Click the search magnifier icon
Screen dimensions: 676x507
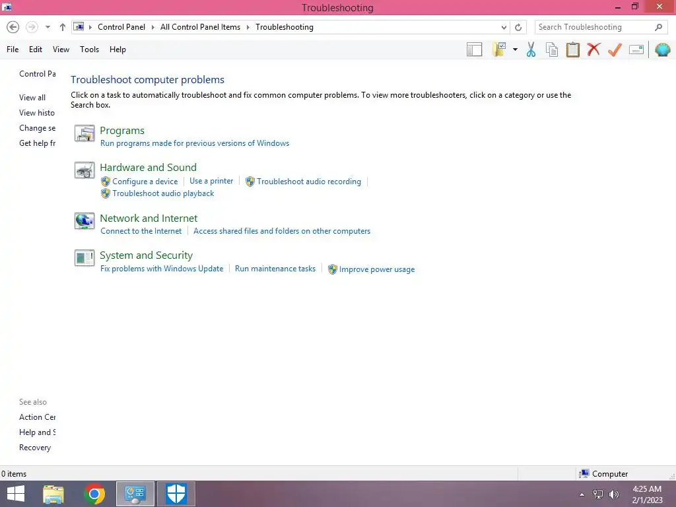(658, 27)
